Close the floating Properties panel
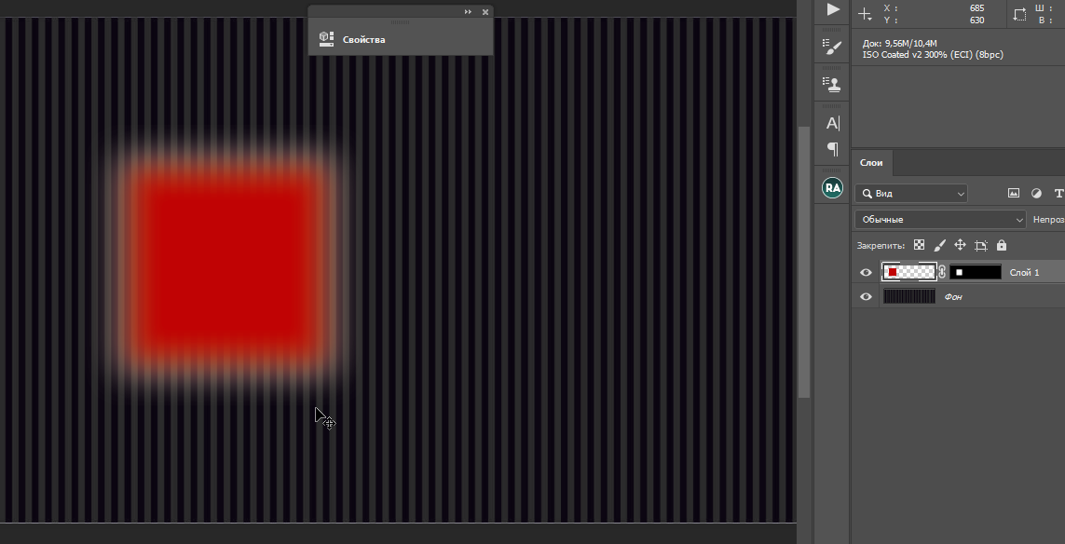 [x=485, y=11]
